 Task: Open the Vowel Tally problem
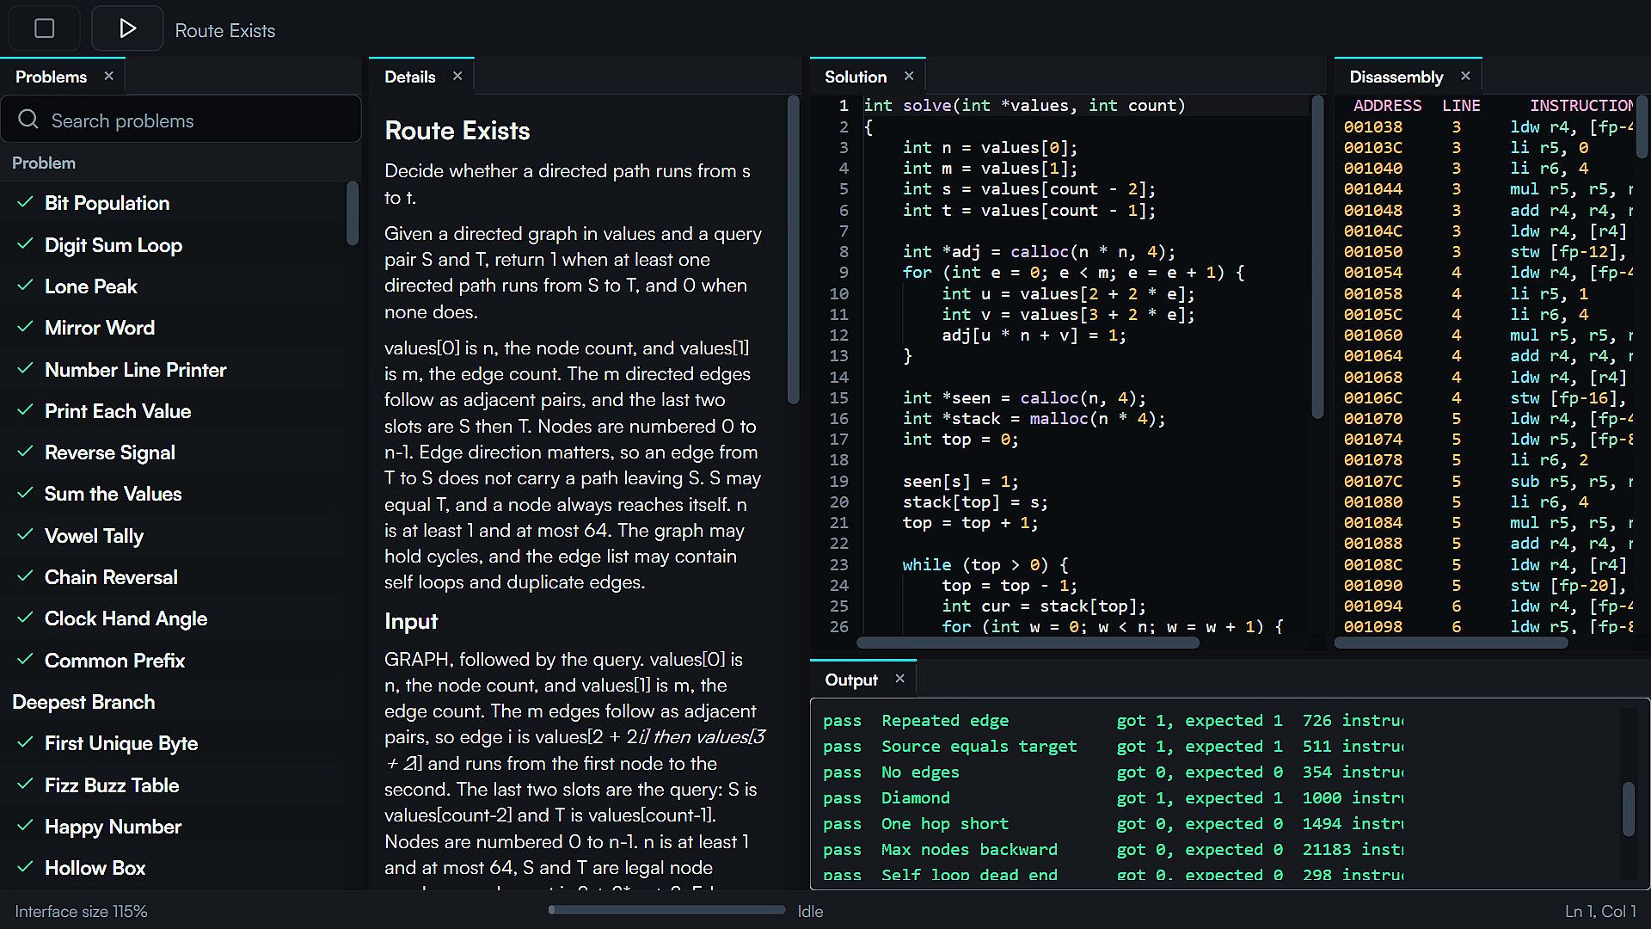click(x=172, y=536)
